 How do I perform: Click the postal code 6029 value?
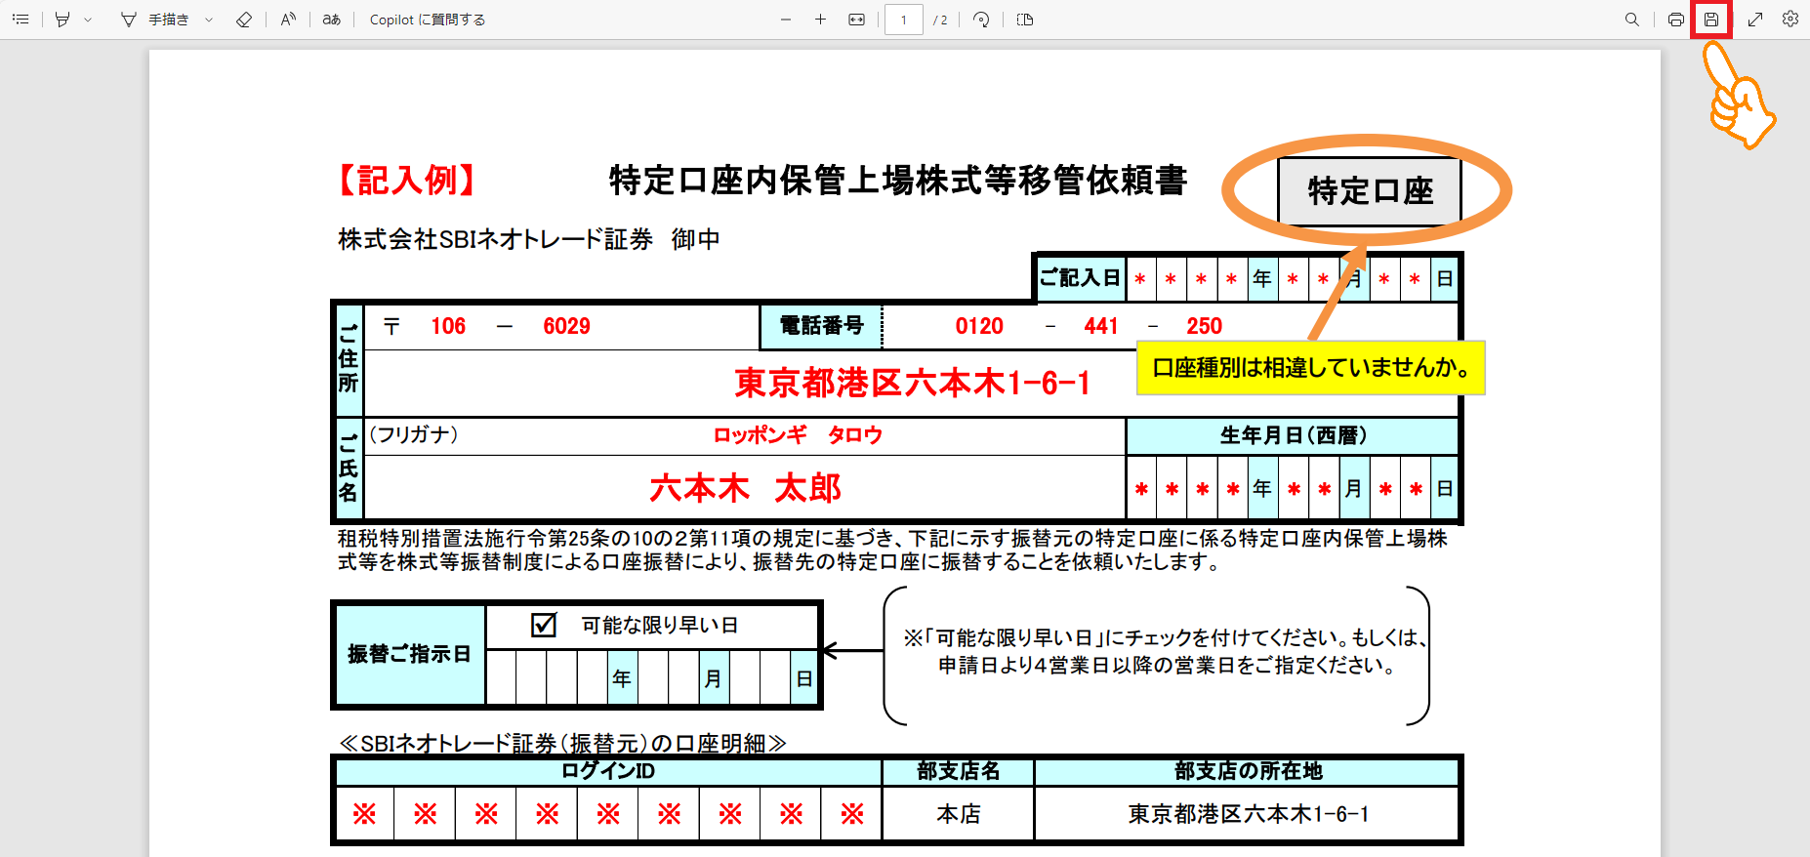tap(566, 326)
